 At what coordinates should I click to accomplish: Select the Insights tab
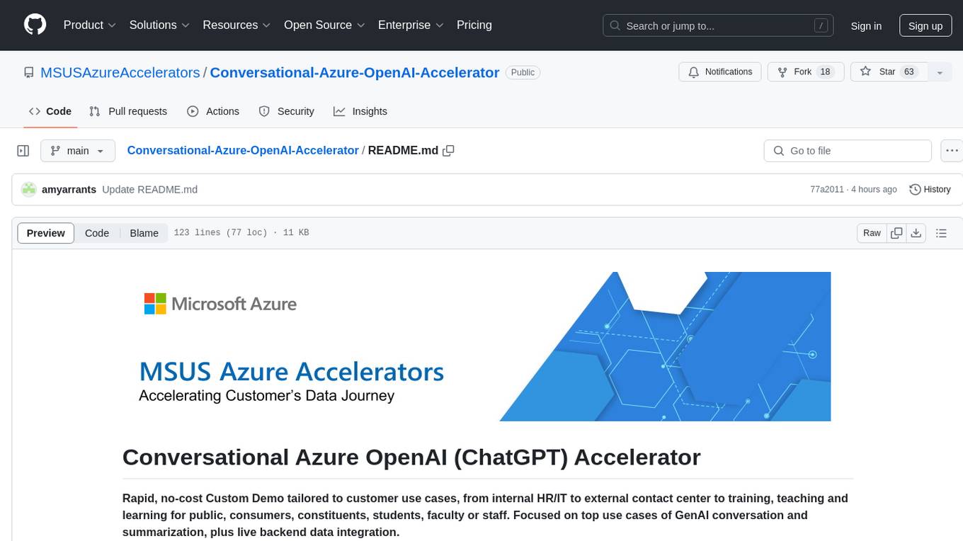pyautogui.click(x=360, y=111)
